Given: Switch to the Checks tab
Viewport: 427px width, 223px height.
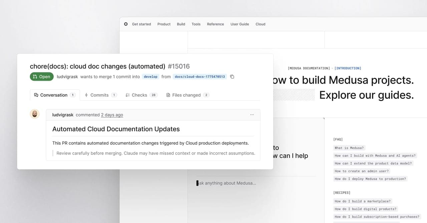Looking at the screenshot, I should (x=141, y=95).
